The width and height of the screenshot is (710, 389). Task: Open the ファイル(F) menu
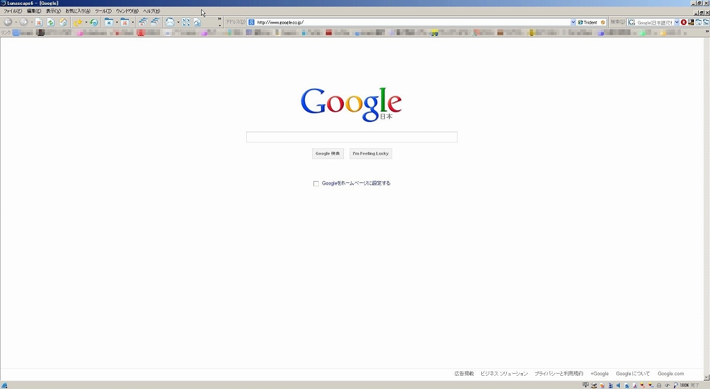pos(12,11)
